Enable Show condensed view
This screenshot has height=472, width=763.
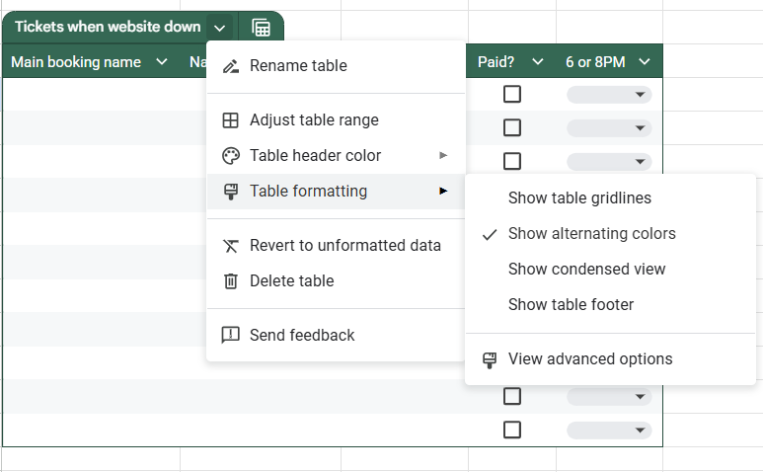[586, 270]
